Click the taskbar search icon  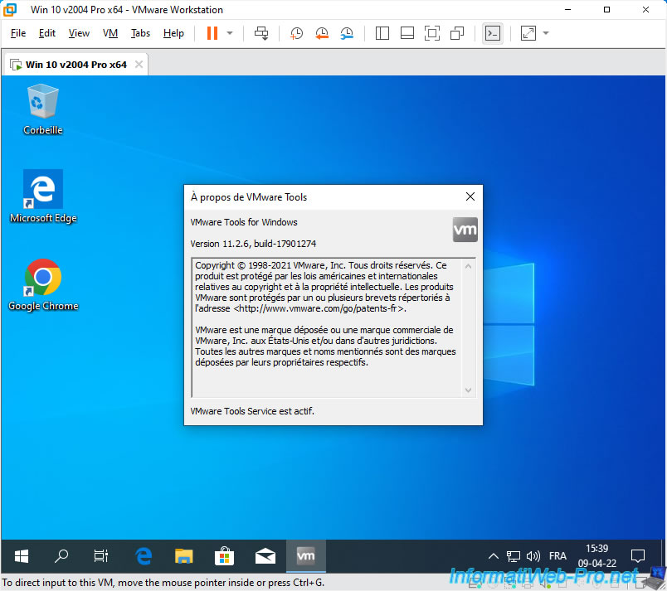coord(61,555)
